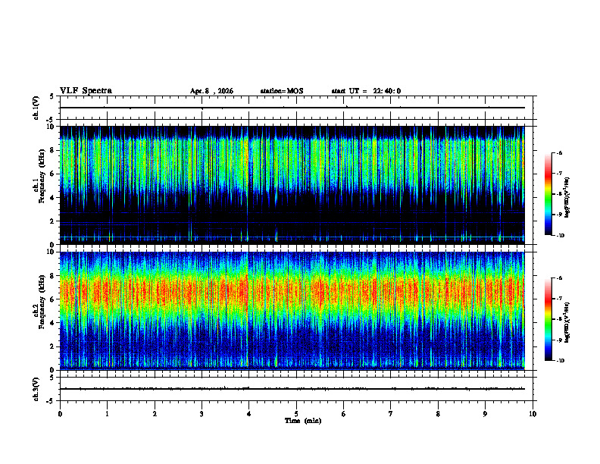Select the date text "Apr. 8 , 2026"

tap(211, 91)
